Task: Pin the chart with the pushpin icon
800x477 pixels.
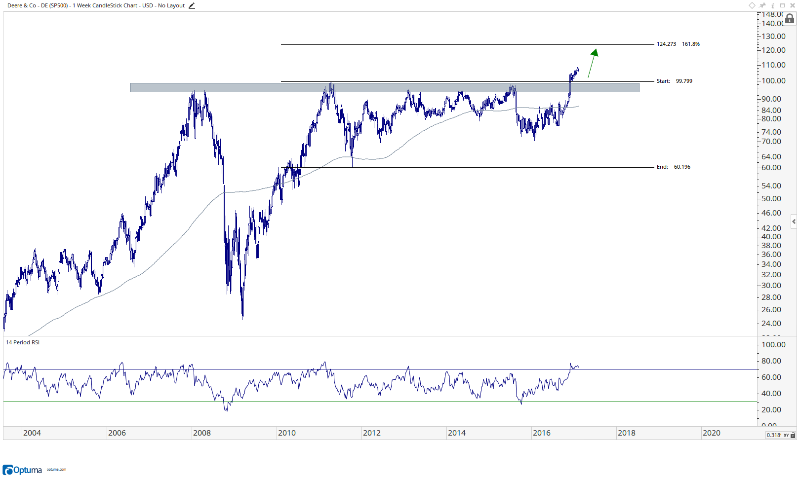Action: pos(762,5)
